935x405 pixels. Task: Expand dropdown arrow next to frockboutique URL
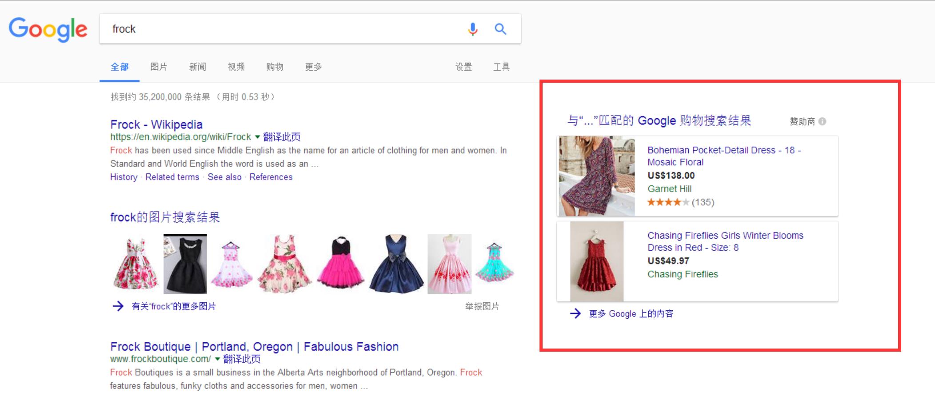[217, 359]
